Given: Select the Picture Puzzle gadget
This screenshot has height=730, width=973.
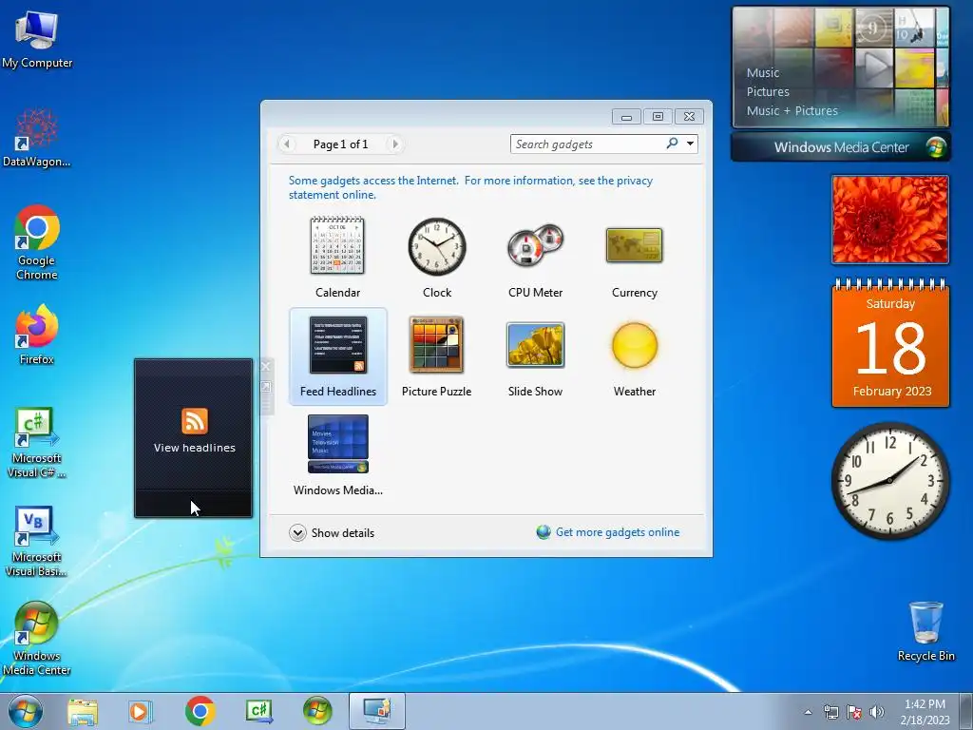Looking at the screenshot, I should tap(437, 356).
